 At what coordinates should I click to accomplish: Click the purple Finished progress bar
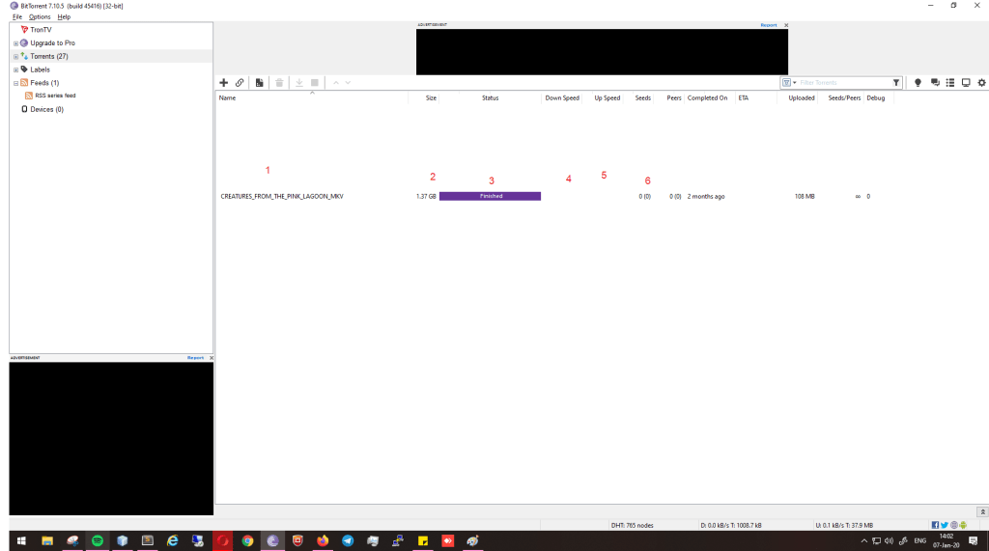click(490, 196)
